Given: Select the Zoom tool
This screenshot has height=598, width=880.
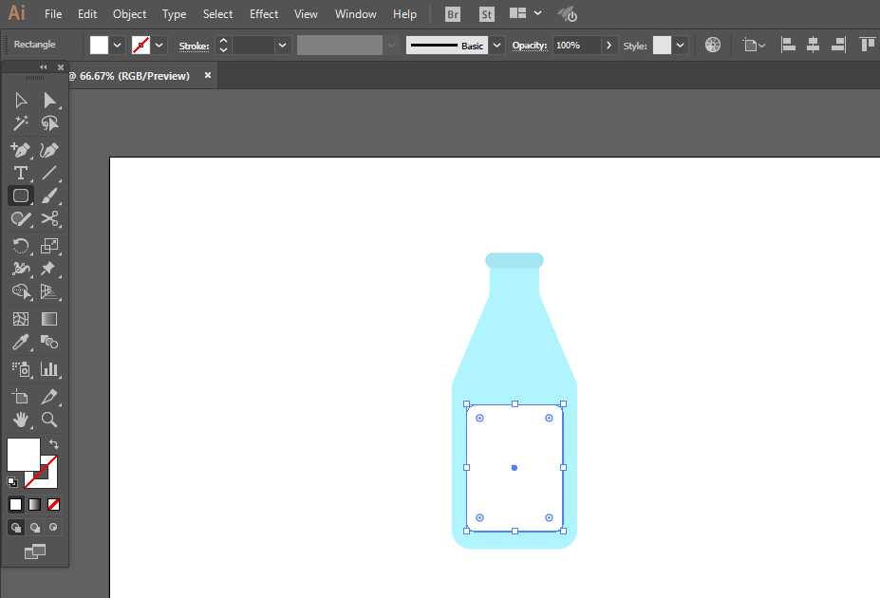Looking at the screenshot, I should (x=50, y=420).
